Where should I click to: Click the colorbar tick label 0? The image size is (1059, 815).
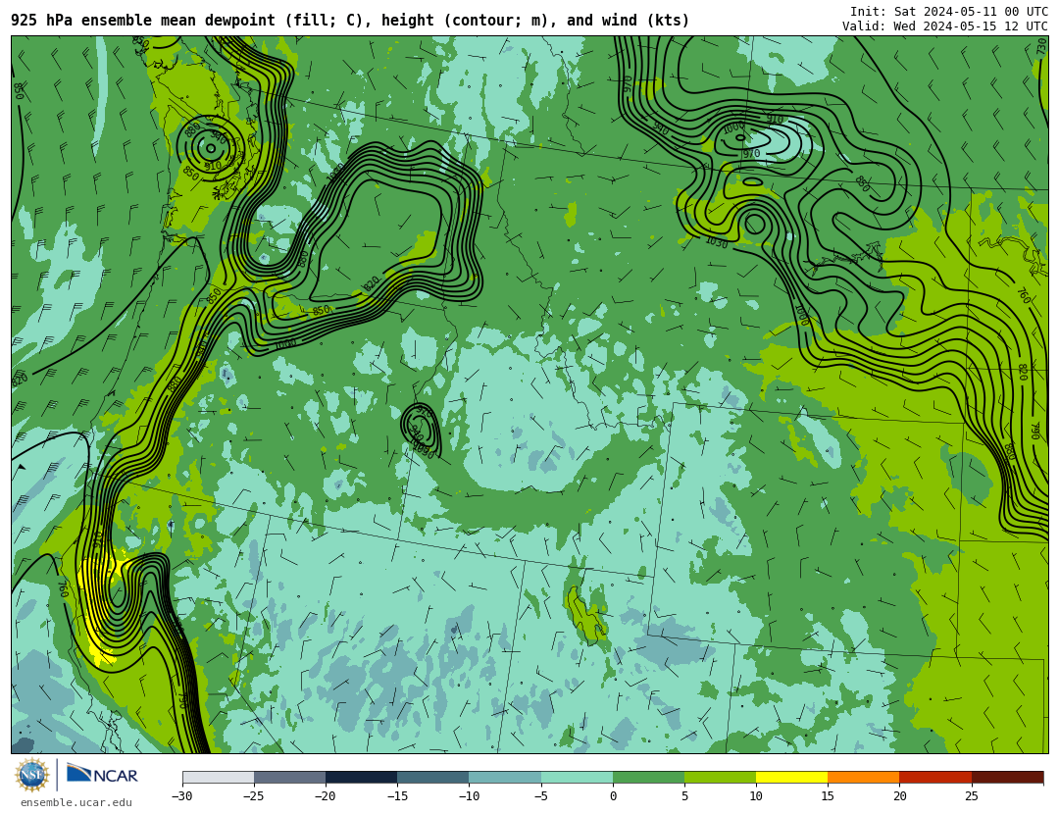tap(613, 796)
